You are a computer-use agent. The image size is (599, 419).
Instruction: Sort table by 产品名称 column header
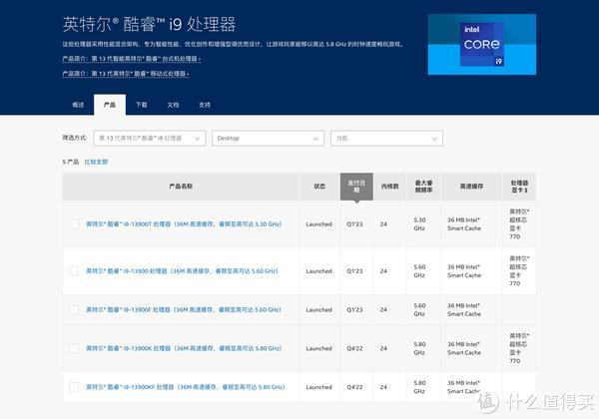coord(181,187)
